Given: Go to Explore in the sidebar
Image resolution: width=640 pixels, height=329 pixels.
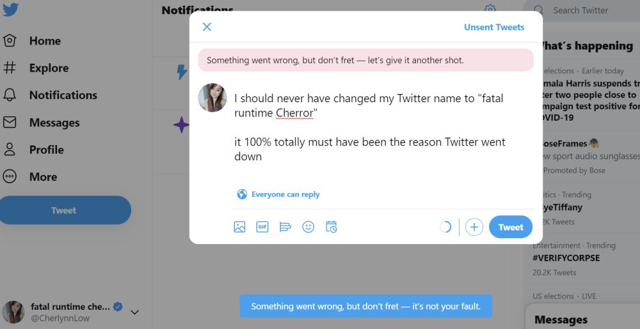Looking at the screenshot, I should tap(49, 68).
